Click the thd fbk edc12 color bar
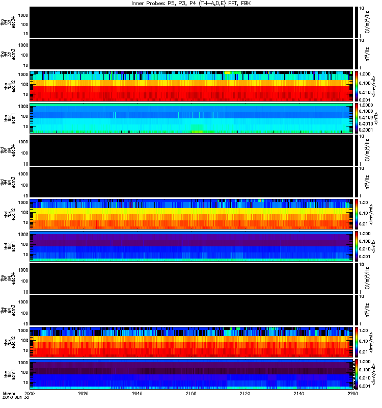 coord(357,214)
